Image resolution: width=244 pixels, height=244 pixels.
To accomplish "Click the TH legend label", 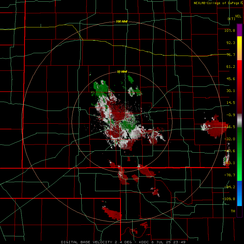I will tap(233, 211).
